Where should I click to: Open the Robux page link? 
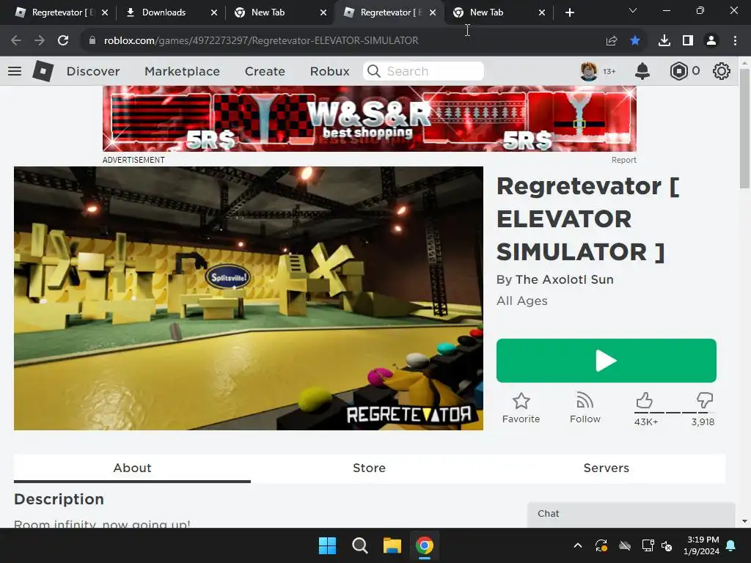pos(329,71)
